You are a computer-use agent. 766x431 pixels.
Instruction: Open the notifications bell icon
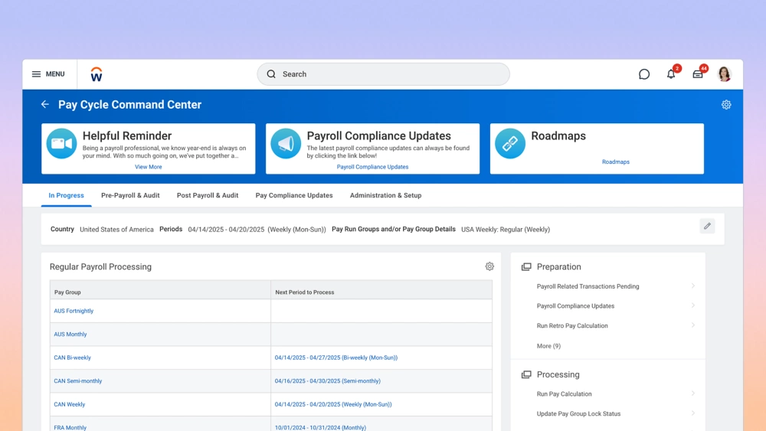click(671, 74)
